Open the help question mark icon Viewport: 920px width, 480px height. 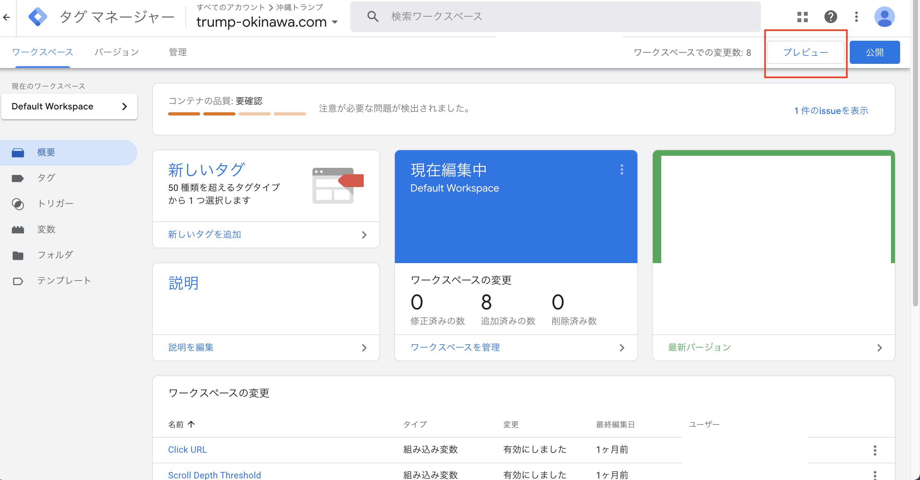(x=831, y=16)
